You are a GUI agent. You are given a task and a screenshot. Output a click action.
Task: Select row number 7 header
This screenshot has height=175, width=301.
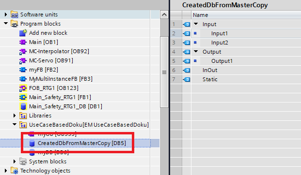click(176, 79)
